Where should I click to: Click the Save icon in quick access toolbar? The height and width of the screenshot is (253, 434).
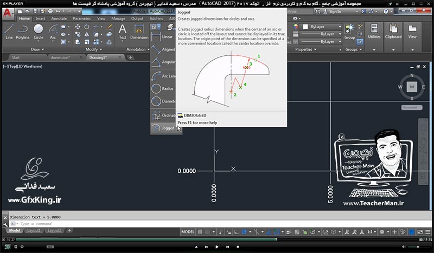click(35, 11)
